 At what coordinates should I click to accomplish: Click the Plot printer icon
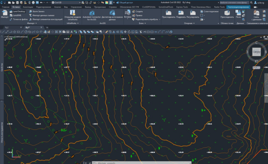33,3
